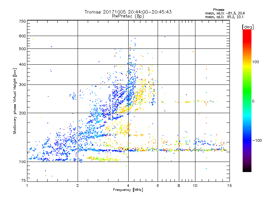Click the "10" frequency tick label
Screen dimensions: 270x202
point(195,186)
